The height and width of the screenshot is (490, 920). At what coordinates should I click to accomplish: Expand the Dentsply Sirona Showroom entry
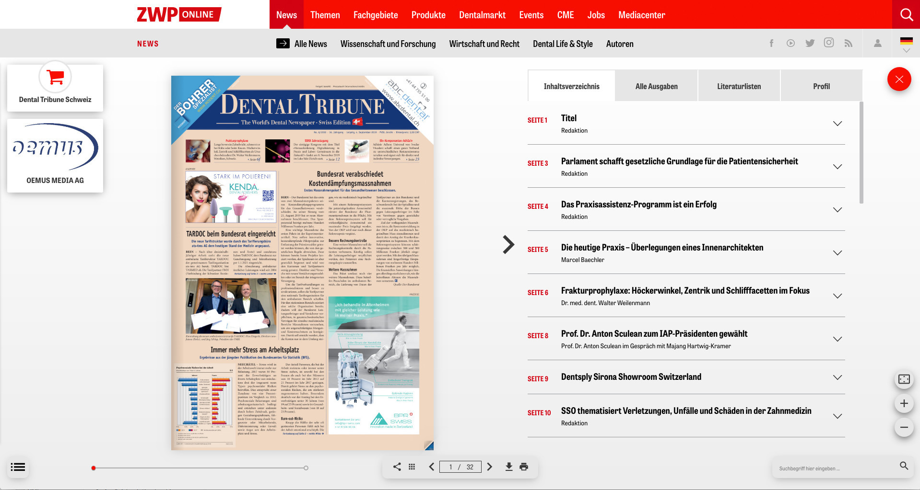click(x=837, y=377)
